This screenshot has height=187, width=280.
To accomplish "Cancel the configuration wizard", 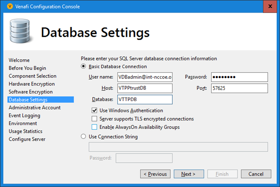I will [256, 174].
